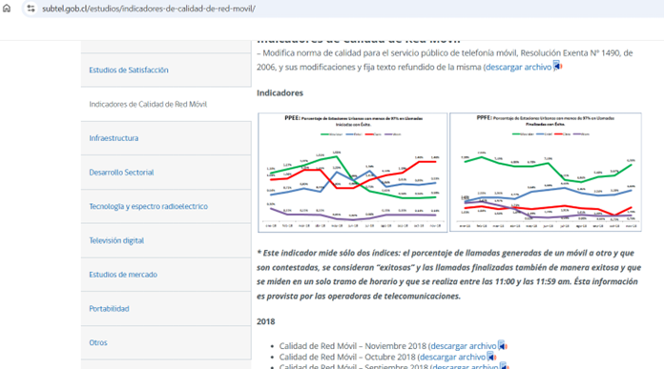Click file icon next to Octubre 2018 link

click(491, 357)
